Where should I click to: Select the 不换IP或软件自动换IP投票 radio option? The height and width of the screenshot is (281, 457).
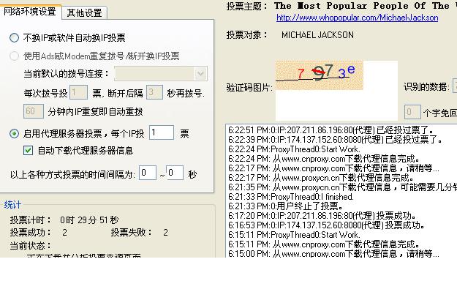tap(15, 37)
